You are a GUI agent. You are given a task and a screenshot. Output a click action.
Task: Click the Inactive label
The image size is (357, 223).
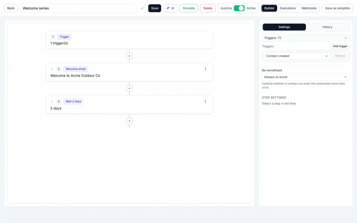click(226, 8)
